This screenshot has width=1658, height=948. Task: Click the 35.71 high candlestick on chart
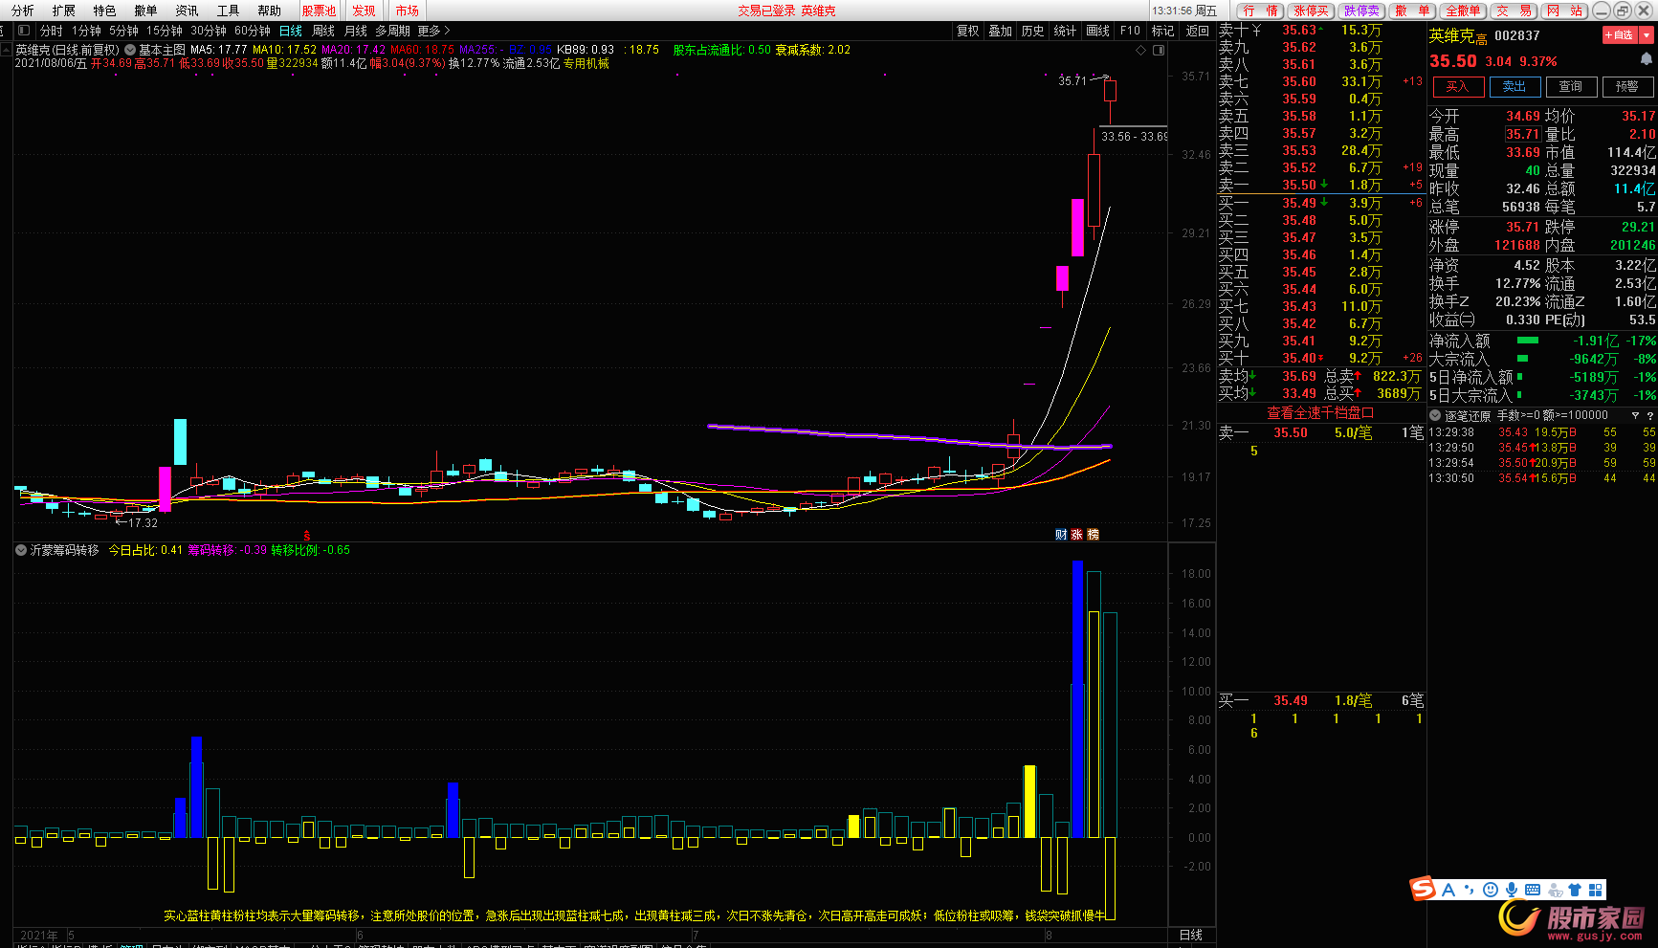pos(1110,92)
